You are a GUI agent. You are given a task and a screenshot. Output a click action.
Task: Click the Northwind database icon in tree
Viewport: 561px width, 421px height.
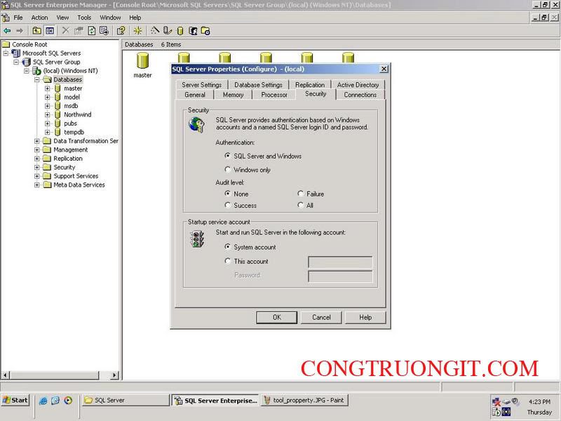tap(58, 114)
